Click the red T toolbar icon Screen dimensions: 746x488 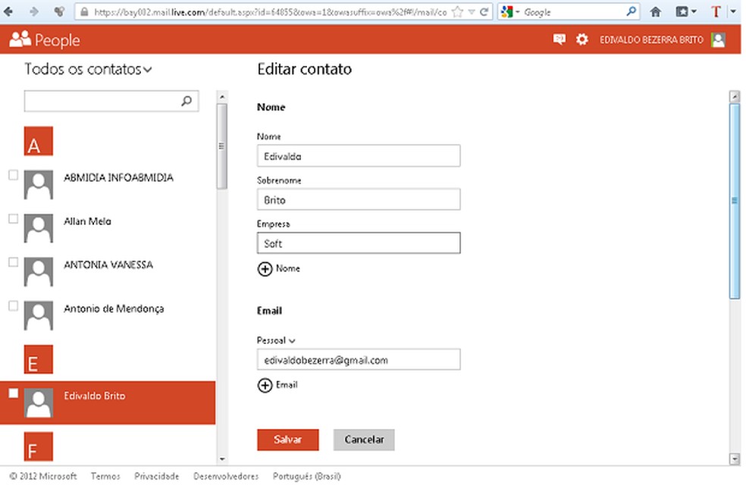[716, 12]
